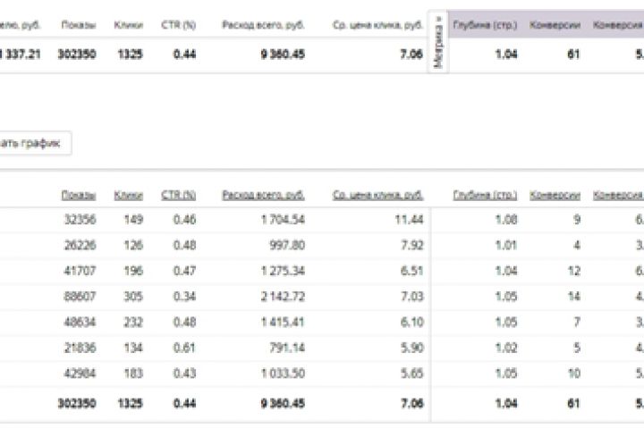Select the impressions value 88607
Viewport: 644px width, 429px height.
pos(80,297)
